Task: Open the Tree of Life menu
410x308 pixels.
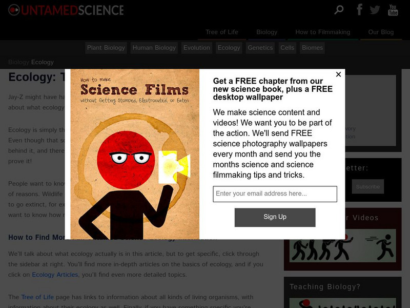Action: tap(222, 32)
